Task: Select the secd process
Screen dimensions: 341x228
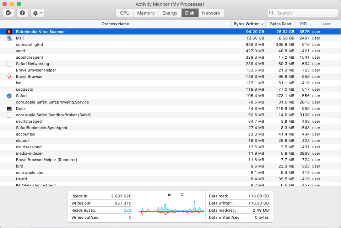Action: [x=21, y=51]
